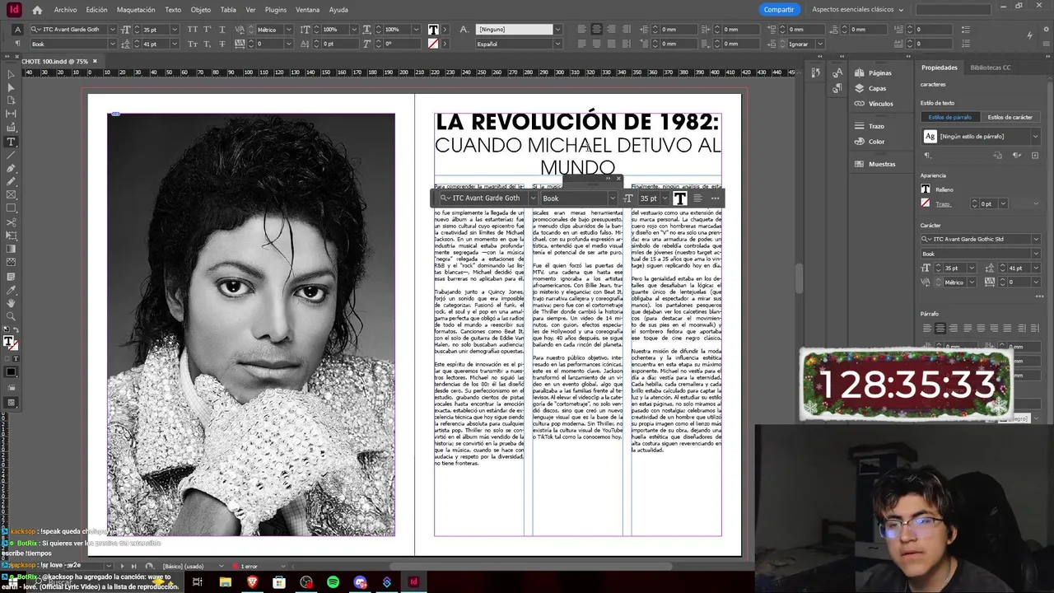
Task: Click the search field at top right
Action: (x=985, y=10)
